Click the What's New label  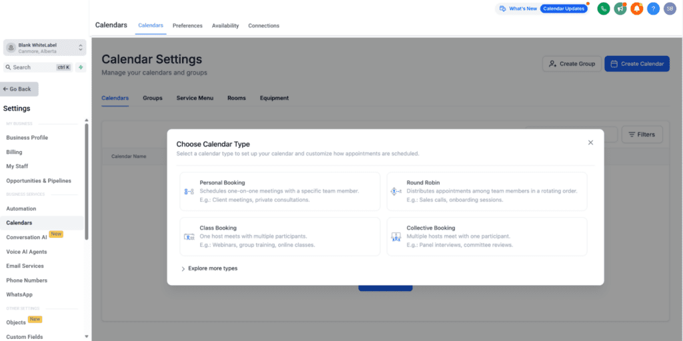pyautogui.click(x=523, y=9)
